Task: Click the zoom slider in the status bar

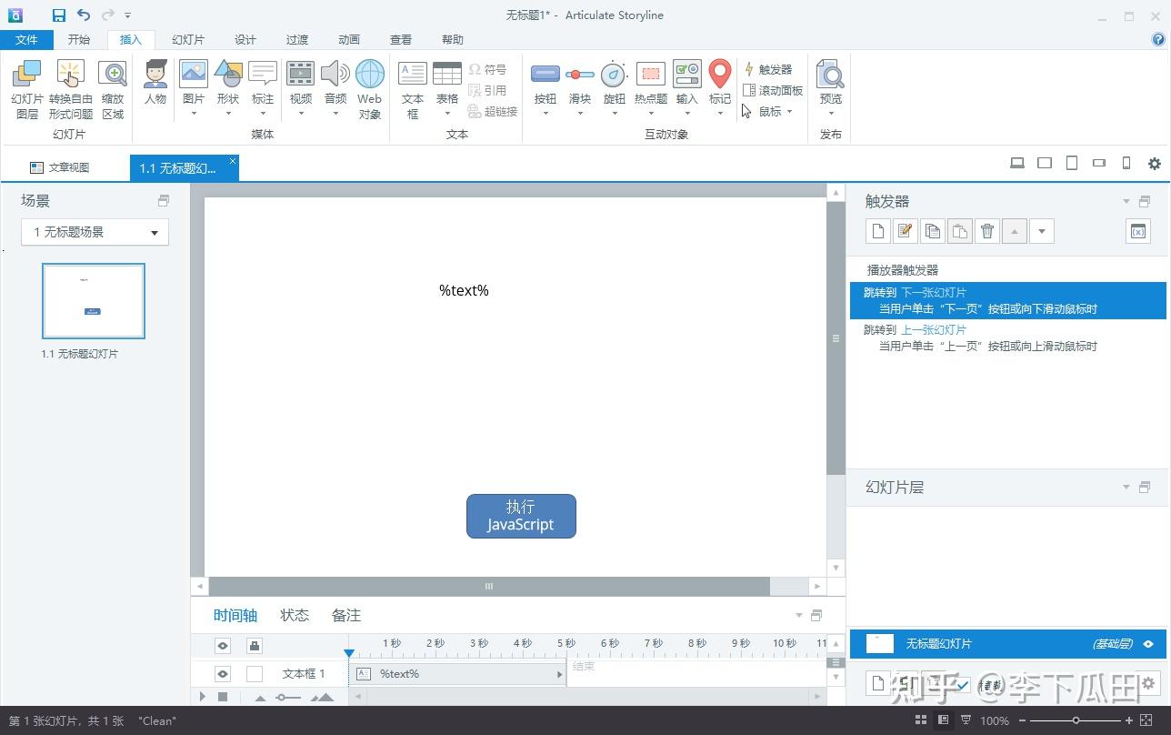Action: [x=1076, y=720]
